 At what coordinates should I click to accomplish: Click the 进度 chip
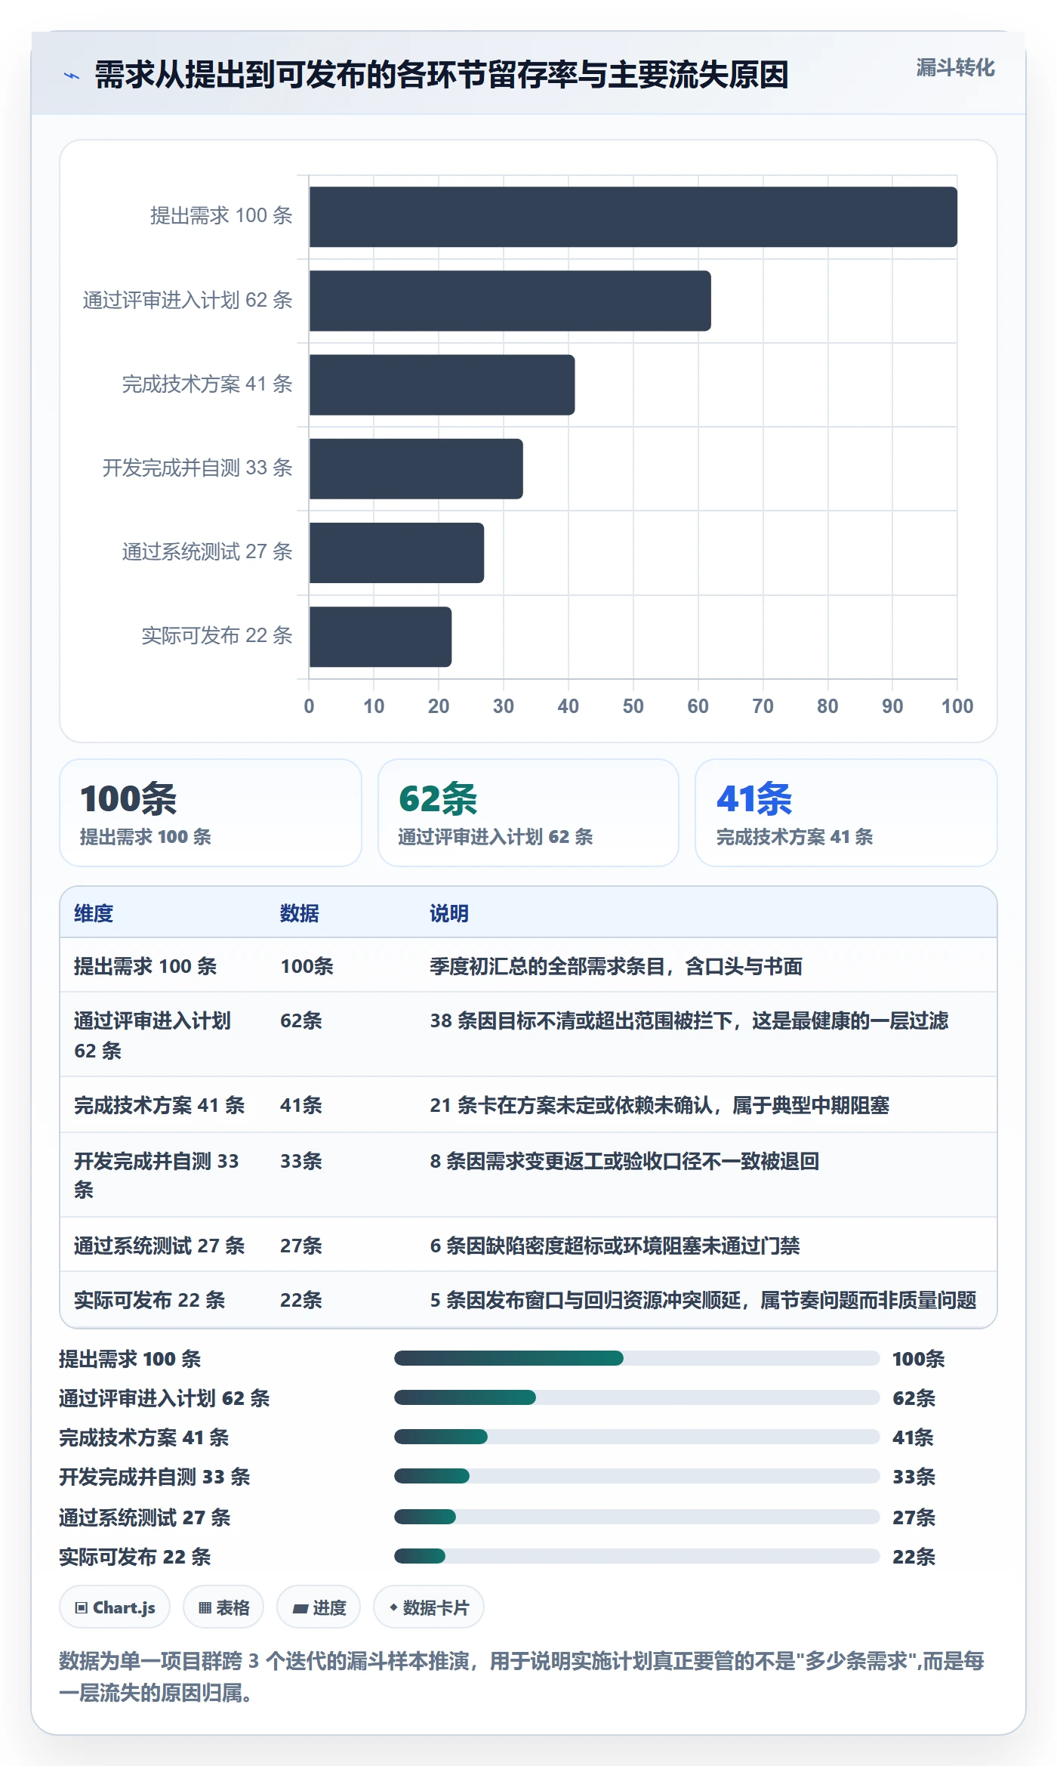click(319, 1607)
